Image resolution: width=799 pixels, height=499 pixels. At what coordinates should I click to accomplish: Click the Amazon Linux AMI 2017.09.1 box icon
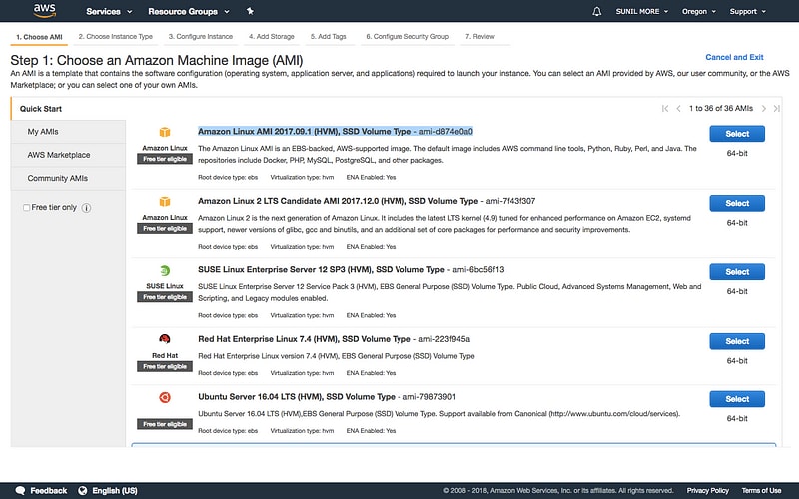(x=165, y=132)
